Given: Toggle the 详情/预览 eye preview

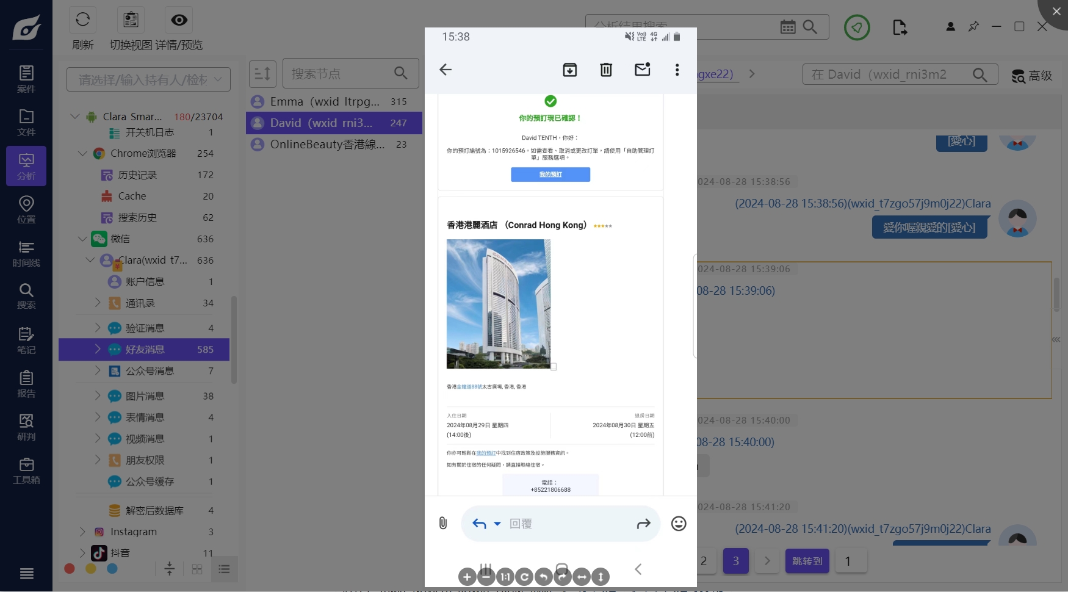Looking at the screenshot, I should tap(179, 20).
